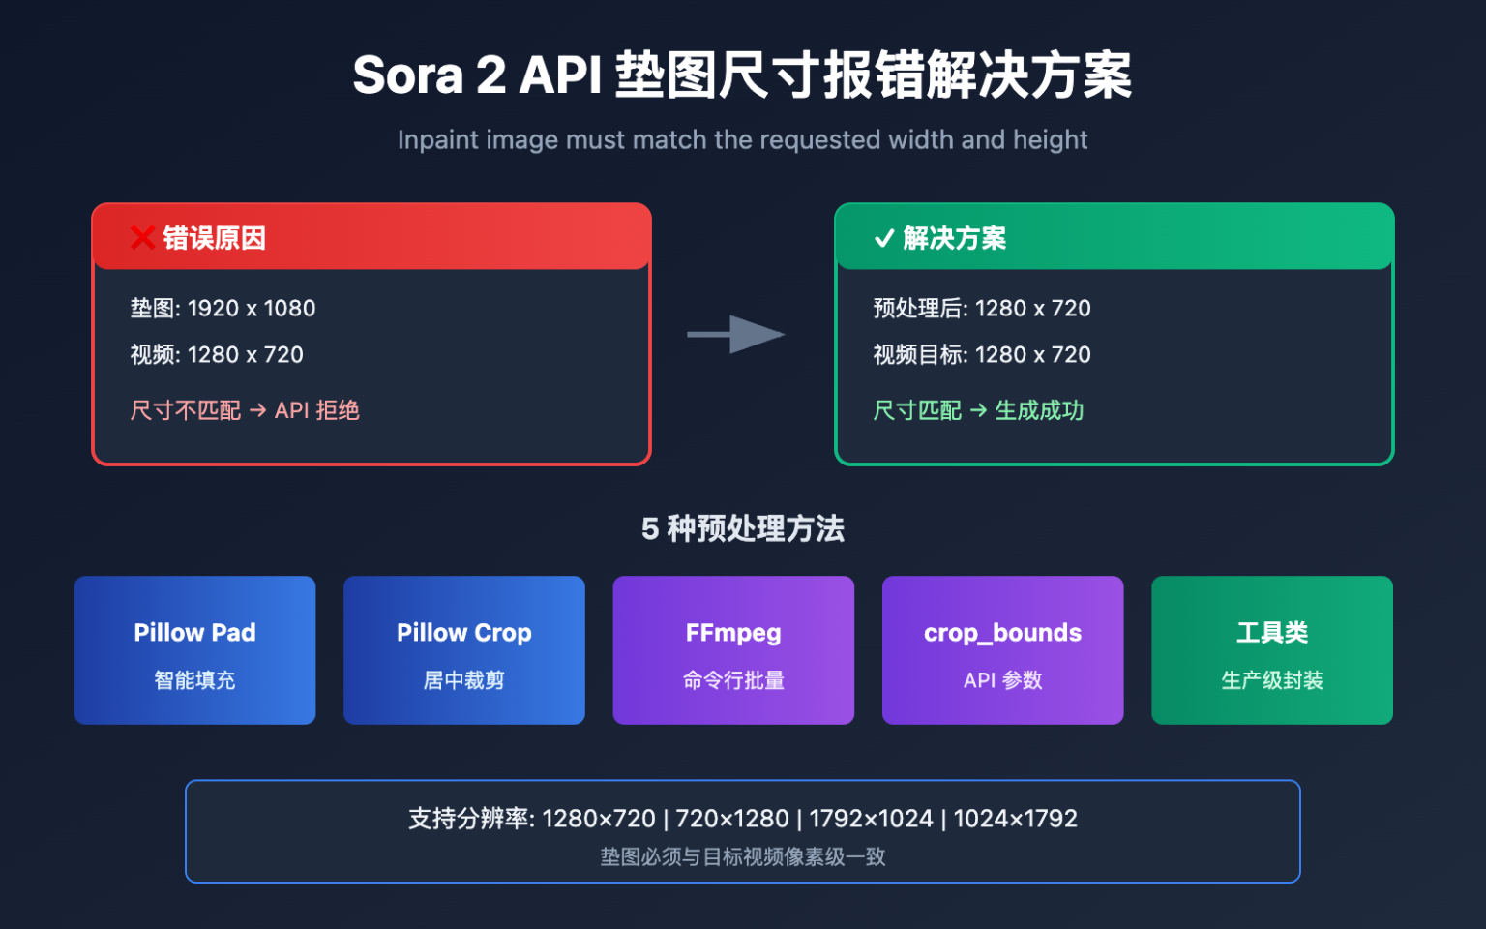
Task: Click the 视频: 1280 x 720 line
Action: (217, 354)
